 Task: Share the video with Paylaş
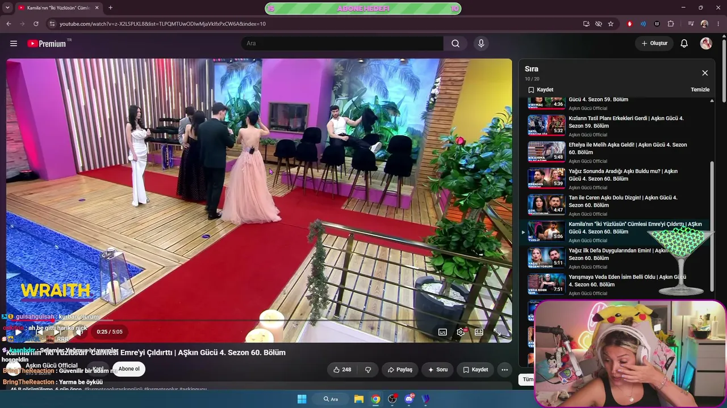coord(400,369)
